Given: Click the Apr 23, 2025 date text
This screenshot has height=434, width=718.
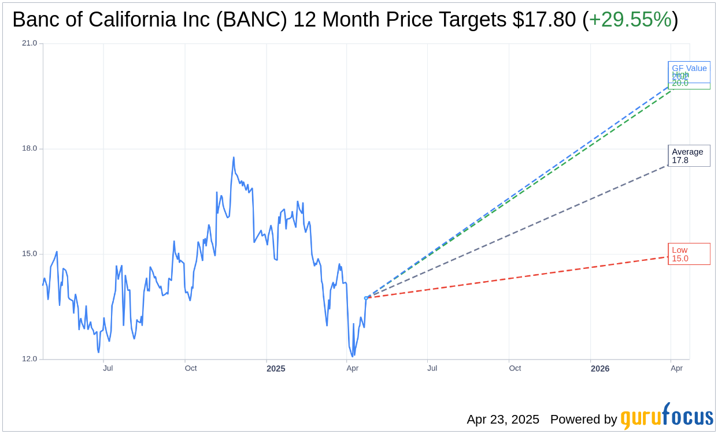Looking at the screenshot, I should point(503,420).
